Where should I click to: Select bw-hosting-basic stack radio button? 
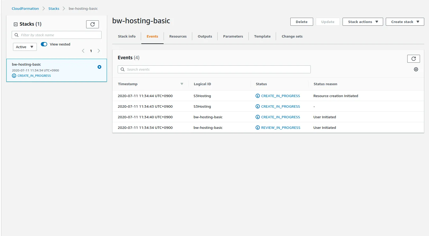99,67
